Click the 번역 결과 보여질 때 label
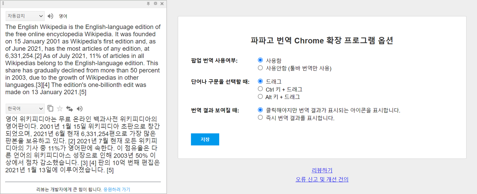Image resolution: width=477 pixels, height=194 pixels. pos(215,110)
